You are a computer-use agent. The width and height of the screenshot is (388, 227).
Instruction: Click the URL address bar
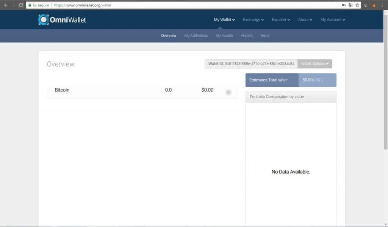pos(193,5)
